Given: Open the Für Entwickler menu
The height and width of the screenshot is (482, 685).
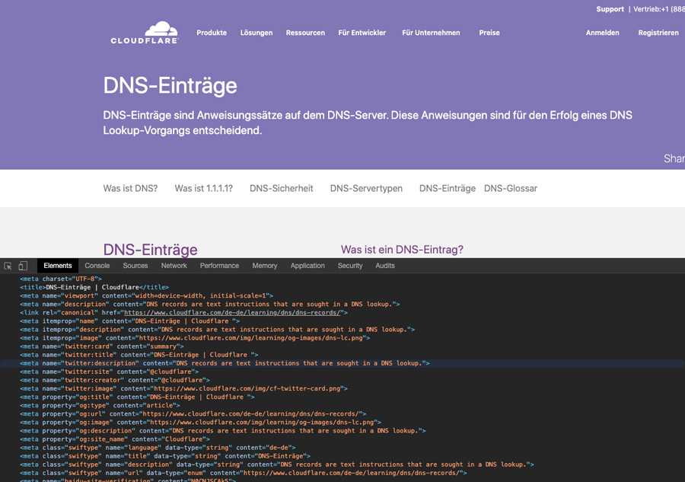Looking at the screenshot, I should (x=362, y=33).
